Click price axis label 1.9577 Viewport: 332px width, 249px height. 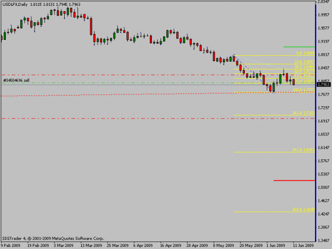[x=324, y=28]
